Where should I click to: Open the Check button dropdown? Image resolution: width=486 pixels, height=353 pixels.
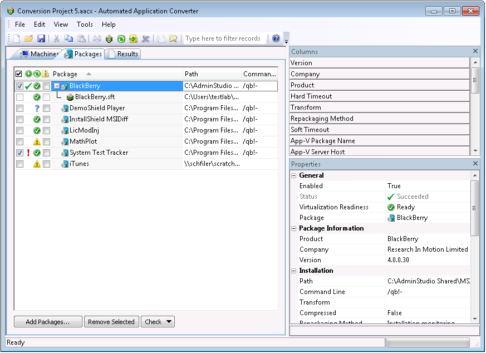point(169,322)
